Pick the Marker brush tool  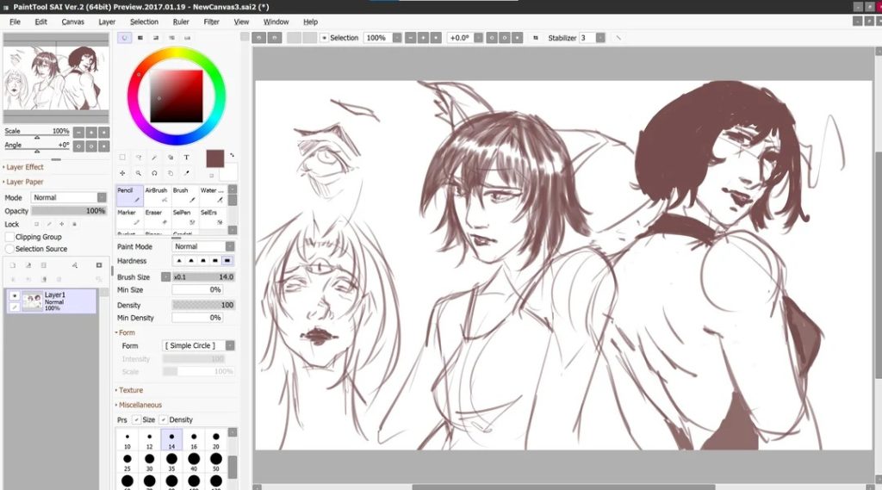click(x=129, y=217)
